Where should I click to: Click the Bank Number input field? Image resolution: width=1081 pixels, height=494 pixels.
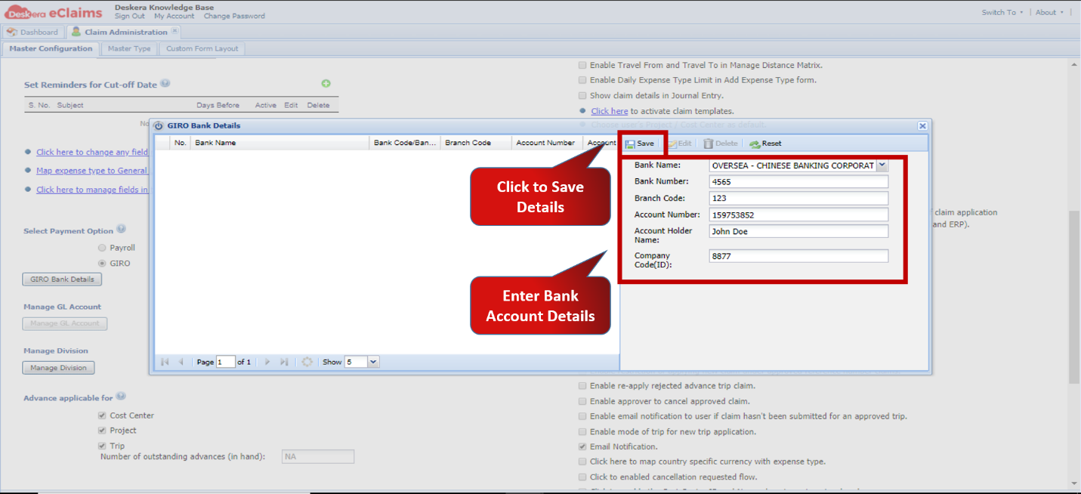(x=799, y=182)
